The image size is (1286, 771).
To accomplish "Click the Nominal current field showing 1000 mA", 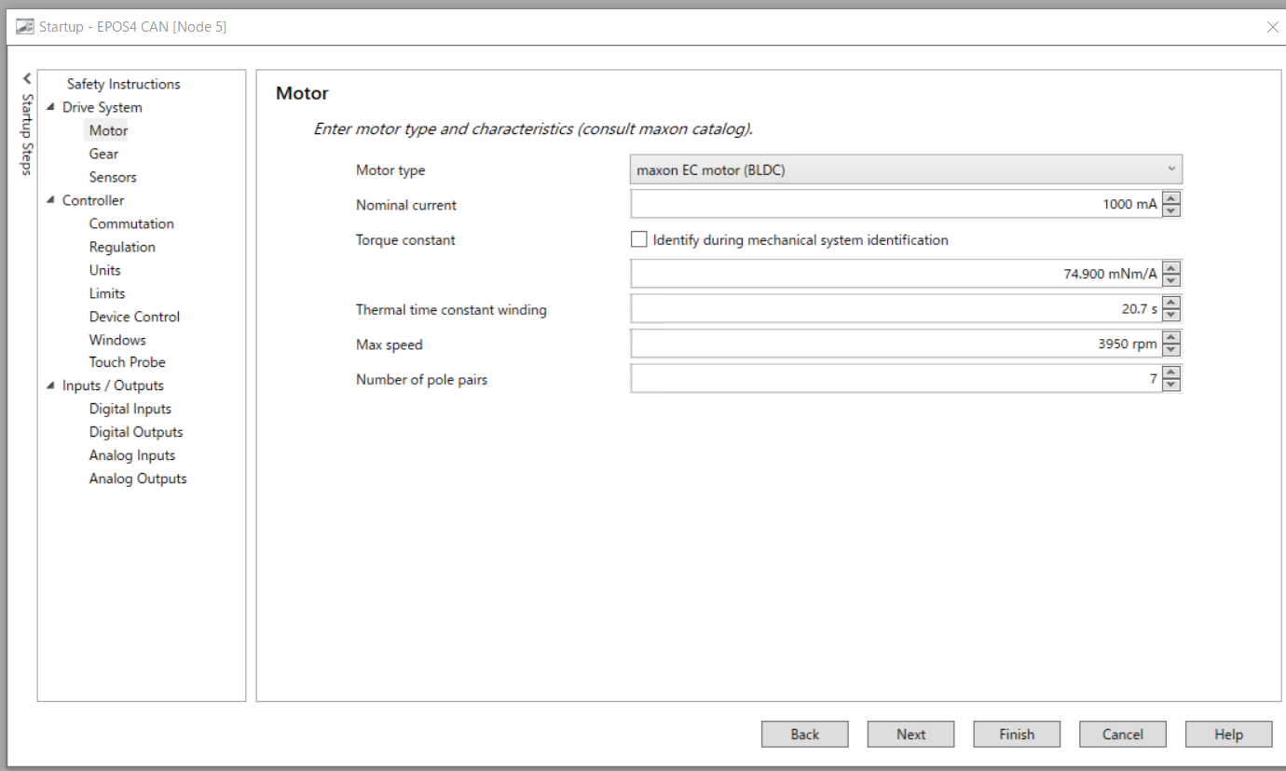I will (896, 204).
